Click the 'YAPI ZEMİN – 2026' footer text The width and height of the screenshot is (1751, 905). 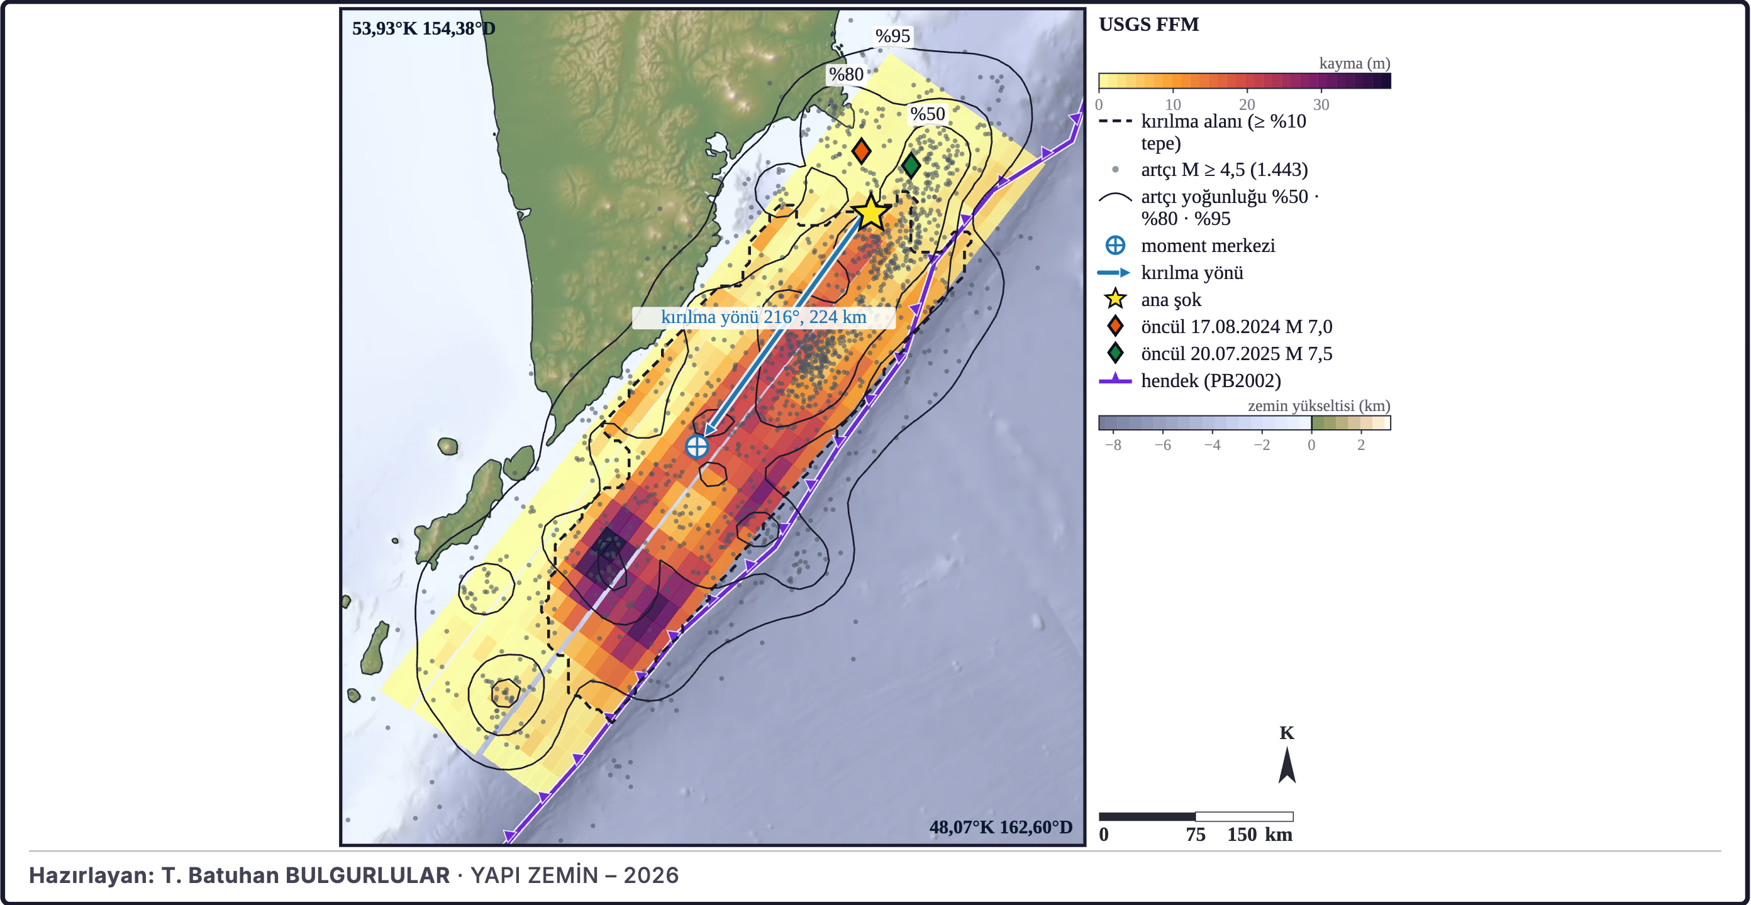tap(574, 875)
